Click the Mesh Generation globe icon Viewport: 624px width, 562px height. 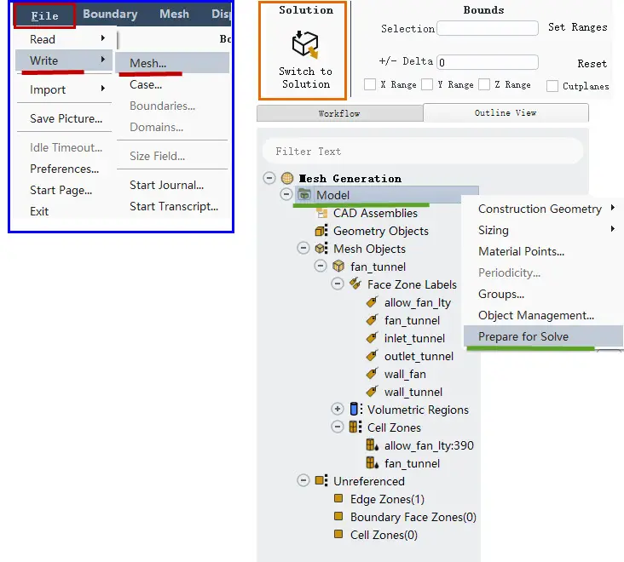[287, 178]
